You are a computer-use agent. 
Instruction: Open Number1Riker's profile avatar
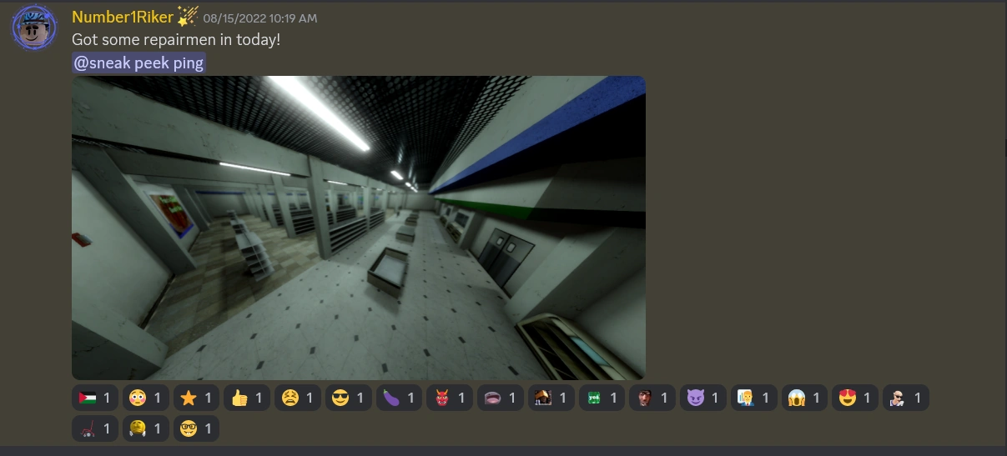[34, 28]
